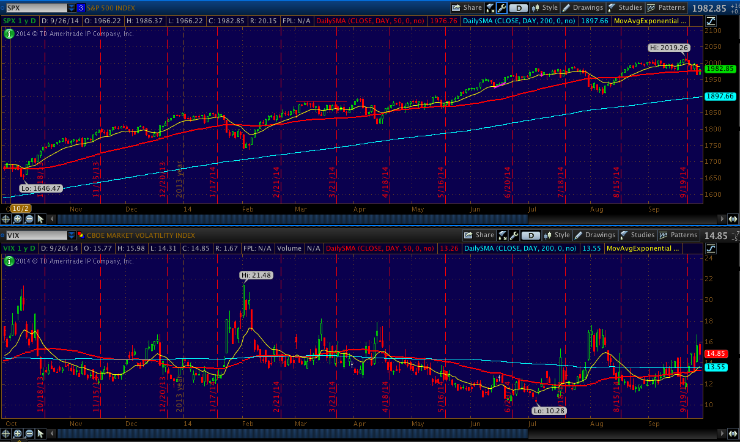Click the green info icon on VIX chart
The width and height of the screenshot is (740, 442).
[x=9, y=261]
